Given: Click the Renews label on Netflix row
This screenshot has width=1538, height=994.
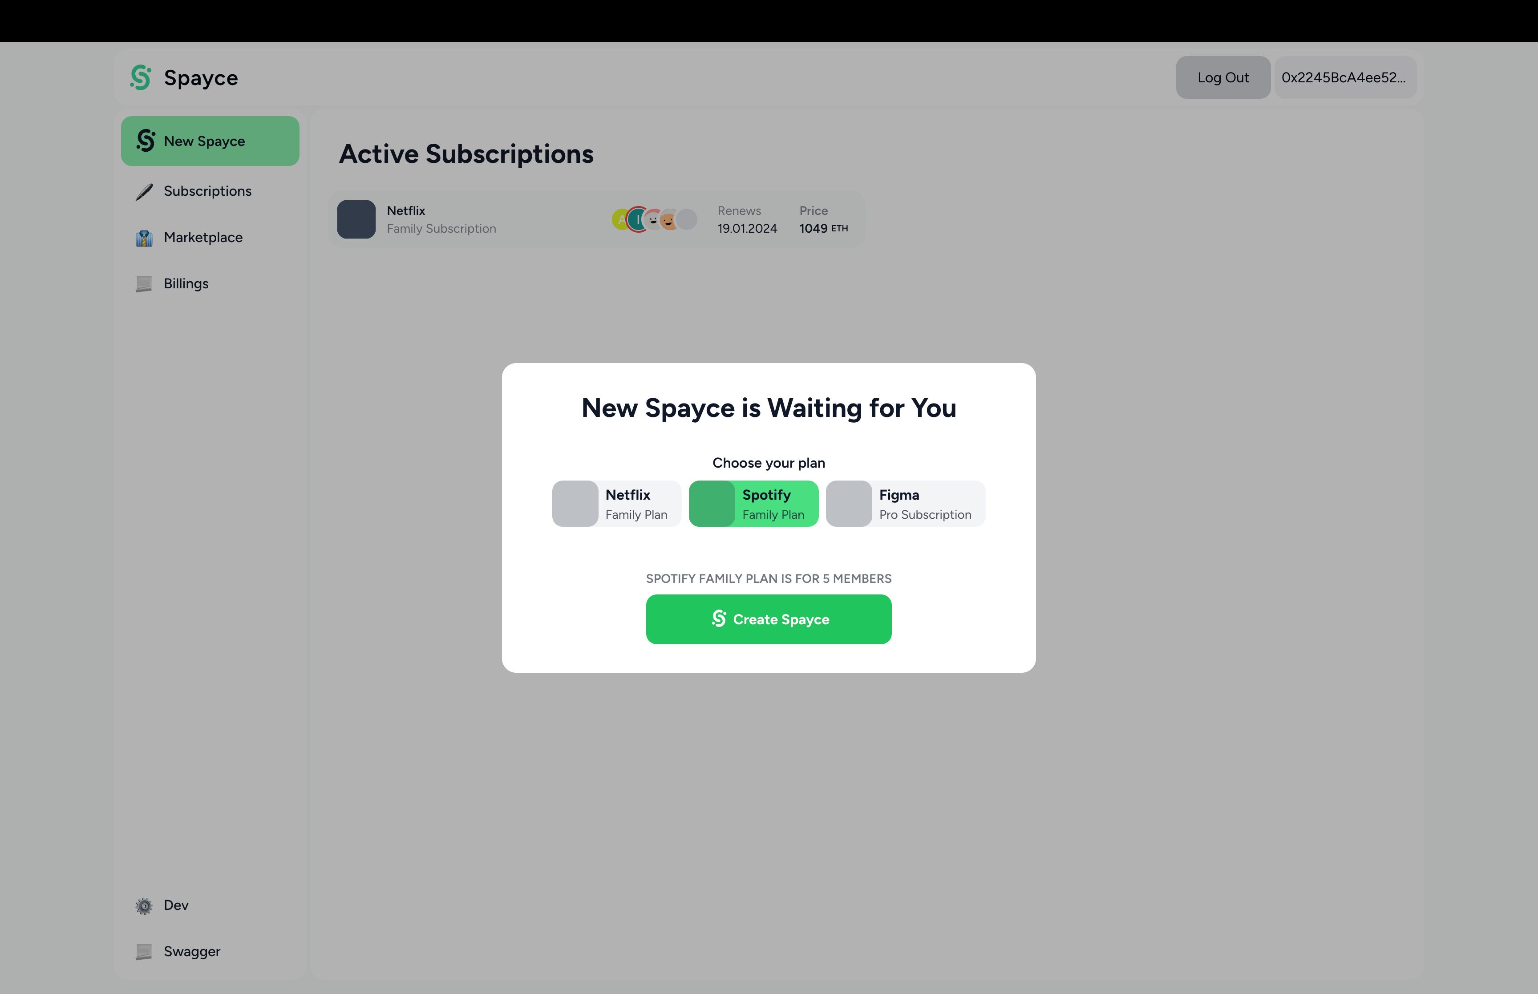Looking at the screenshot, I should point(739,211).
